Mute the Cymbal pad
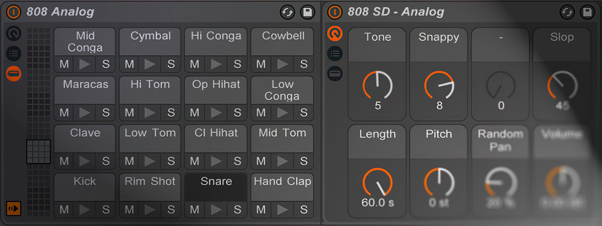Image resolution: width=602 pixels, height=226 pixels. pos(129,64)
